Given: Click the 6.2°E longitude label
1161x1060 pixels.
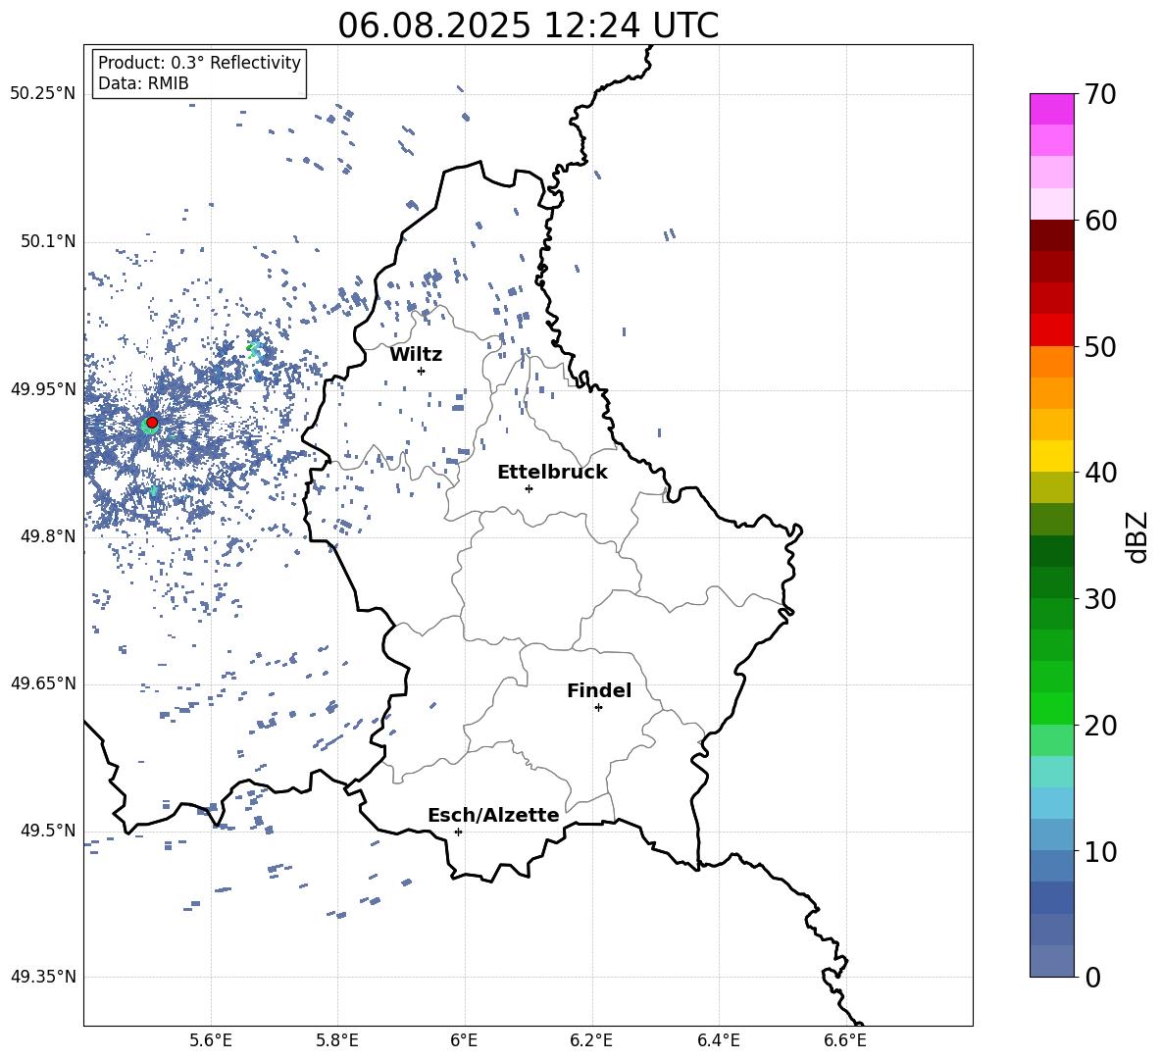Looking at the screenshot, I should pos(591,1040).
